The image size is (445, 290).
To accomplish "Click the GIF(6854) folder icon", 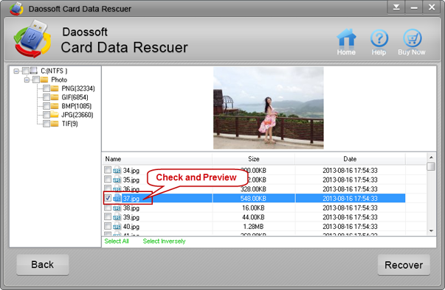I will [55, 97].
